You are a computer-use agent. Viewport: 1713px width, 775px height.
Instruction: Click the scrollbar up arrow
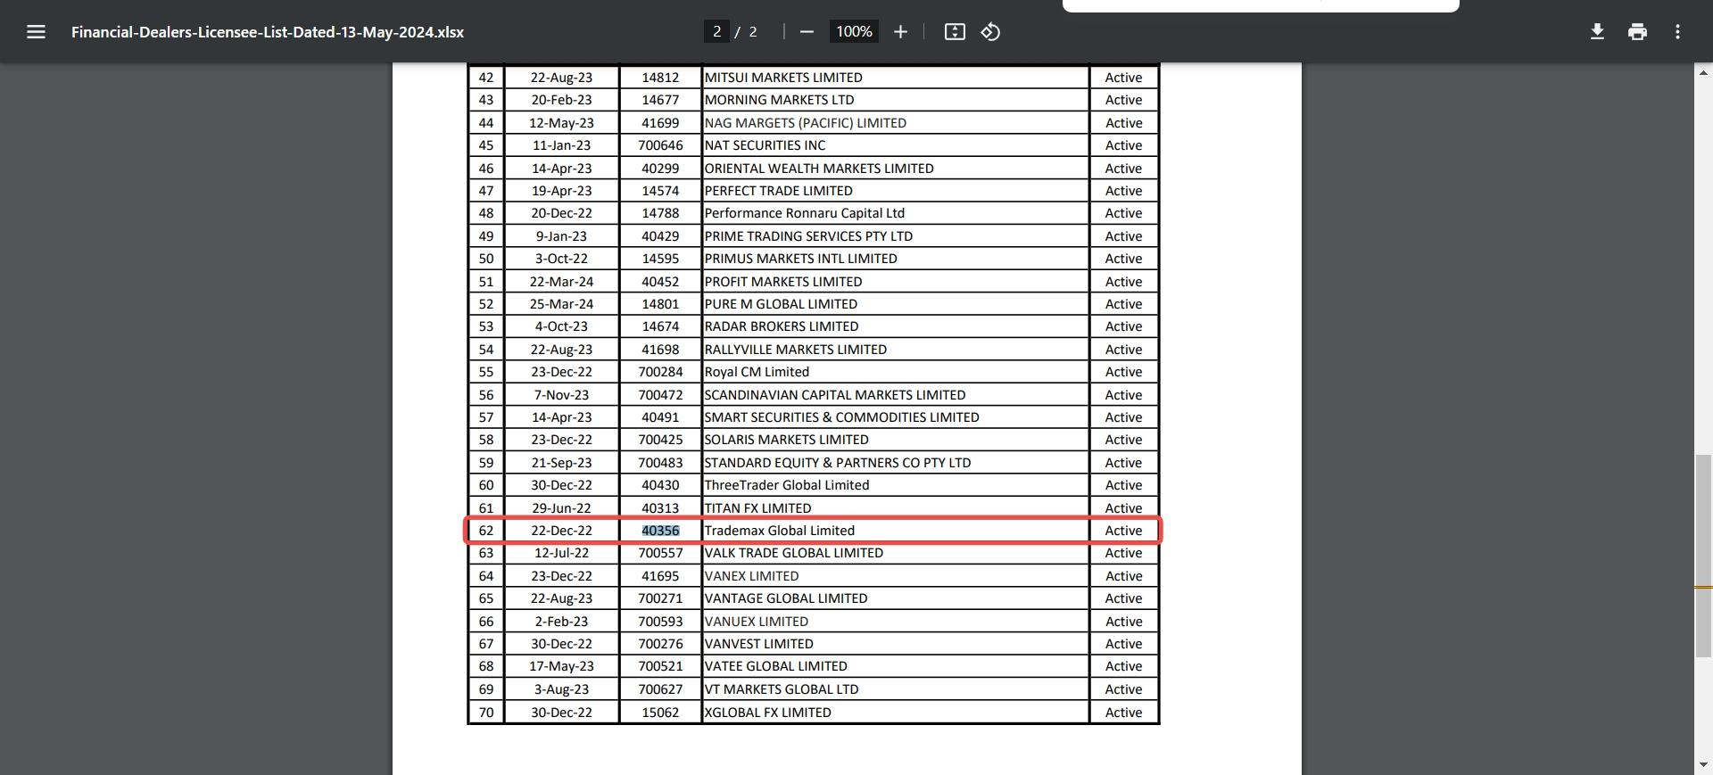(x=1703, y=72)
